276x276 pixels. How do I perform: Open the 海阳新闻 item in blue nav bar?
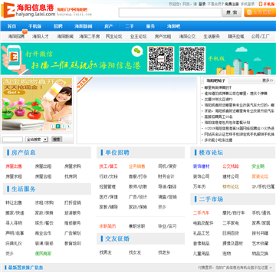(x=84, y=26)
